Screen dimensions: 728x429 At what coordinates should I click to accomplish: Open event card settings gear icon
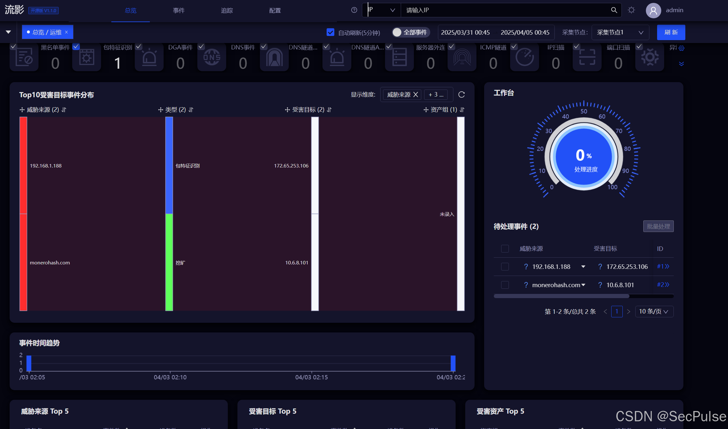[681, 48]
